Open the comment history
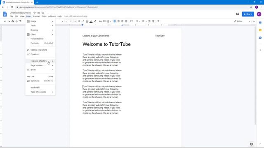The width and height of the screenshot is (264, 148). click(238, 14)
